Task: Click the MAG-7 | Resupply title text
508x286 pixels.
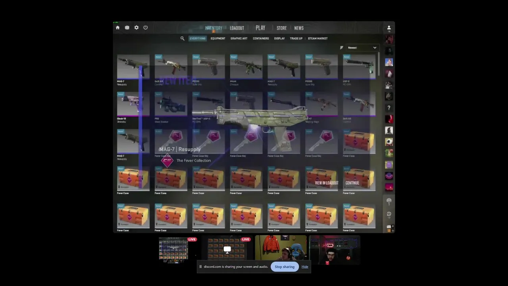Action: click(180, 149)
